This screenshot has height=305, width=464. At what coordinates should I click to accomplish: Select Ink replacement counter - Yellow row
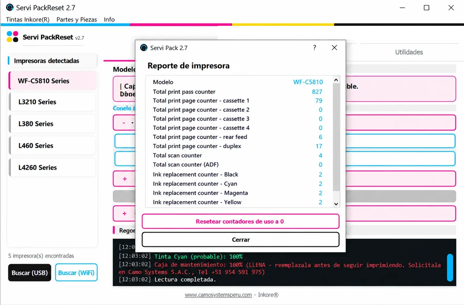coord(239,202)
